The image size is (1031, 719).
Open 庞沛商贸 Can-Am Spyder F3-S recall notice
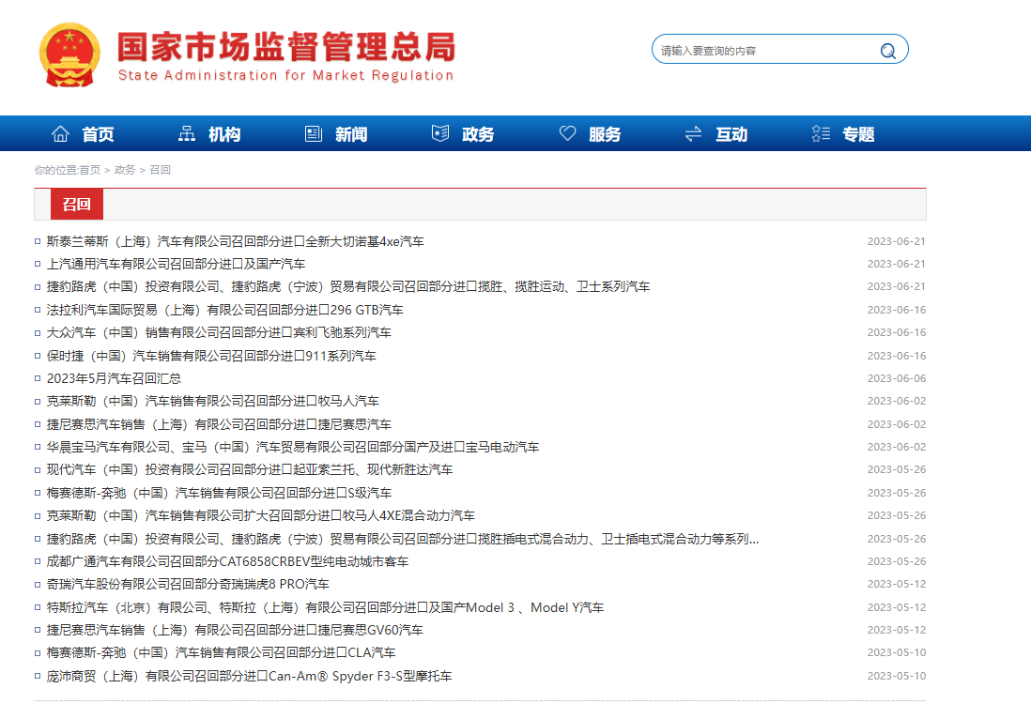coord(249,676)
